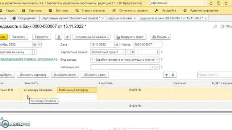232x130 pixels.
Task: Open the Печать dropdown
Action: pos(161,37)
